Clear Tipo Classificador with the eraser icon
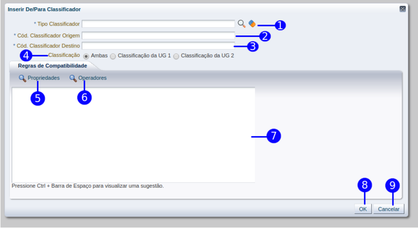 click(x=252, y=23)
